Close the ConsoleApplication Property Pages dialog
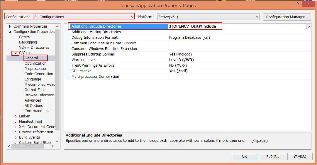 coord(308,4)
